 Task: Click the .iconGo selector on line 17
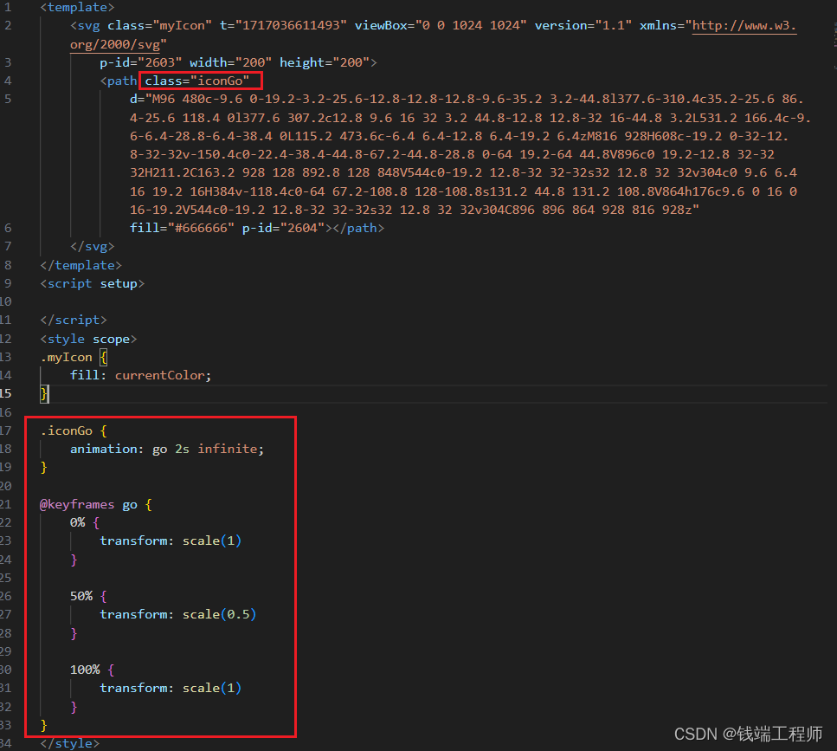coord(66,431)
